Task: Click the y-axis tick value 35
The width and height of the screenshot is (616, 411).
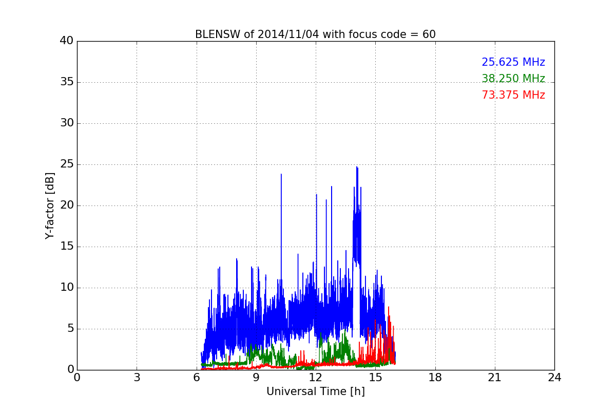Action: click(67, 82)
